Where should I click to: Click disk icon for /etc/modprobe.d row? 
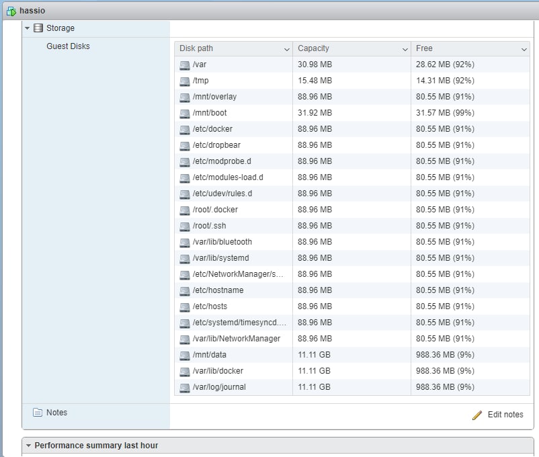pos(185,161)
